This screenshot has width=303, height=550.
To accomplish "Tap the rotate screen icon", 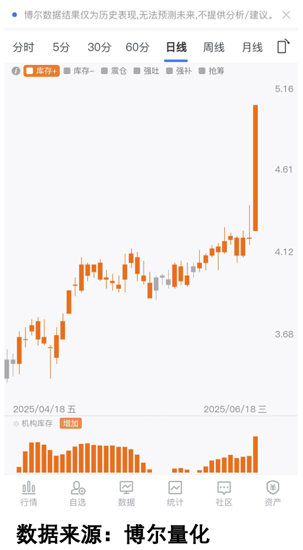I will (x=283, y=46).
